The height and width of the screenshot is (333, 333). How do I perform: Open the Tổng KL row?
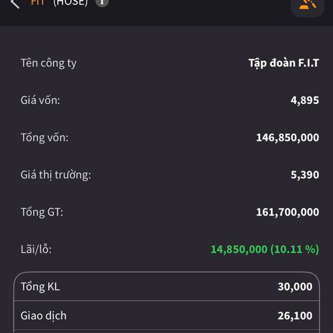[167, 287]
